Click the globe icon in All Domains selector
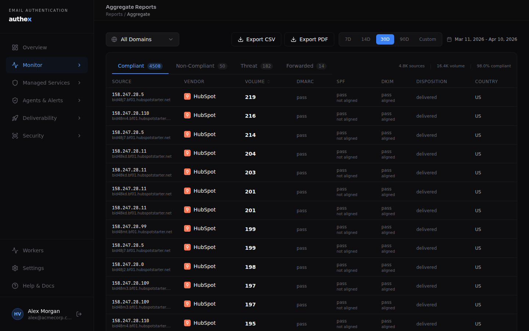The width and height of the screenshot is (529, 331). (x=114, y=39)
